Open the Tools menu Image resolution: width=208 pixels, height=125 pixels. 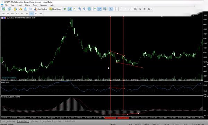pos(35,5)
